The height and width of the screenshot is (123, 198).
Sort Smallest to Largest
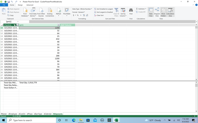pos(104,9)
